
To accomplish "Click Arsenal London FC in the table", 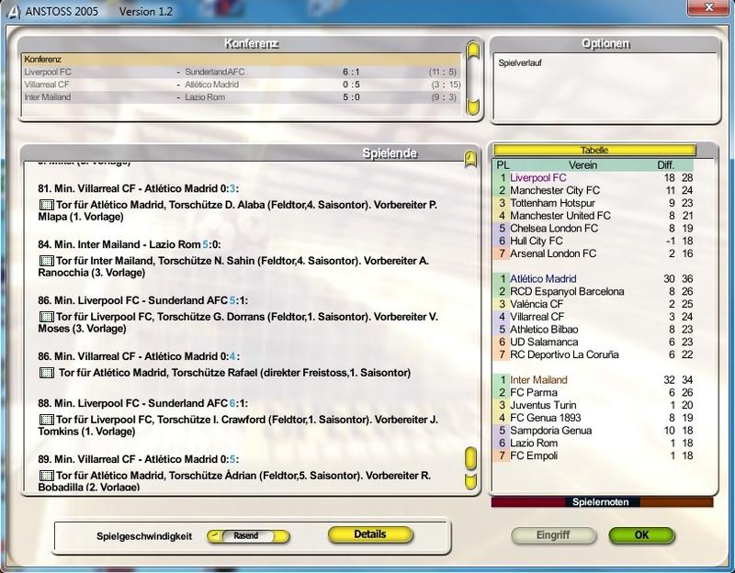I will click(x=553, y=254).
